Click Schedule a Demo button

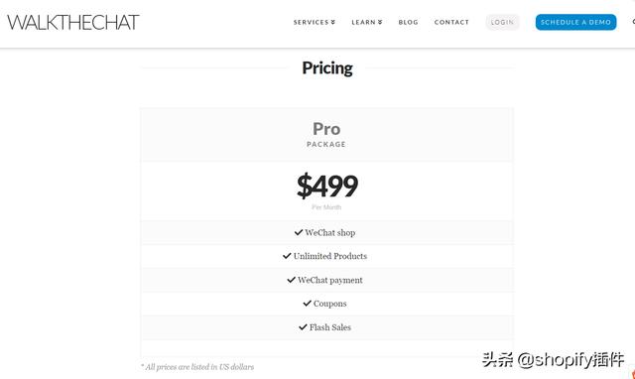pyautogui.click(x=575, y=22)
